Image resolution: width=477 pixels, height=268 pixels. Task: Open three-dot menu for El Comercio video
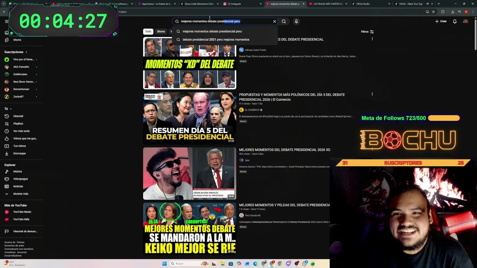pyautogui.click(x=372, y=94)
